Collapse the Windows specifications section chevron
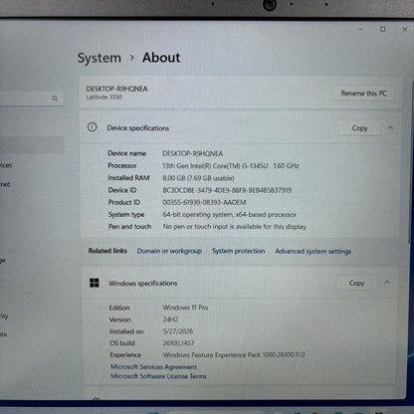 (387, 283)
